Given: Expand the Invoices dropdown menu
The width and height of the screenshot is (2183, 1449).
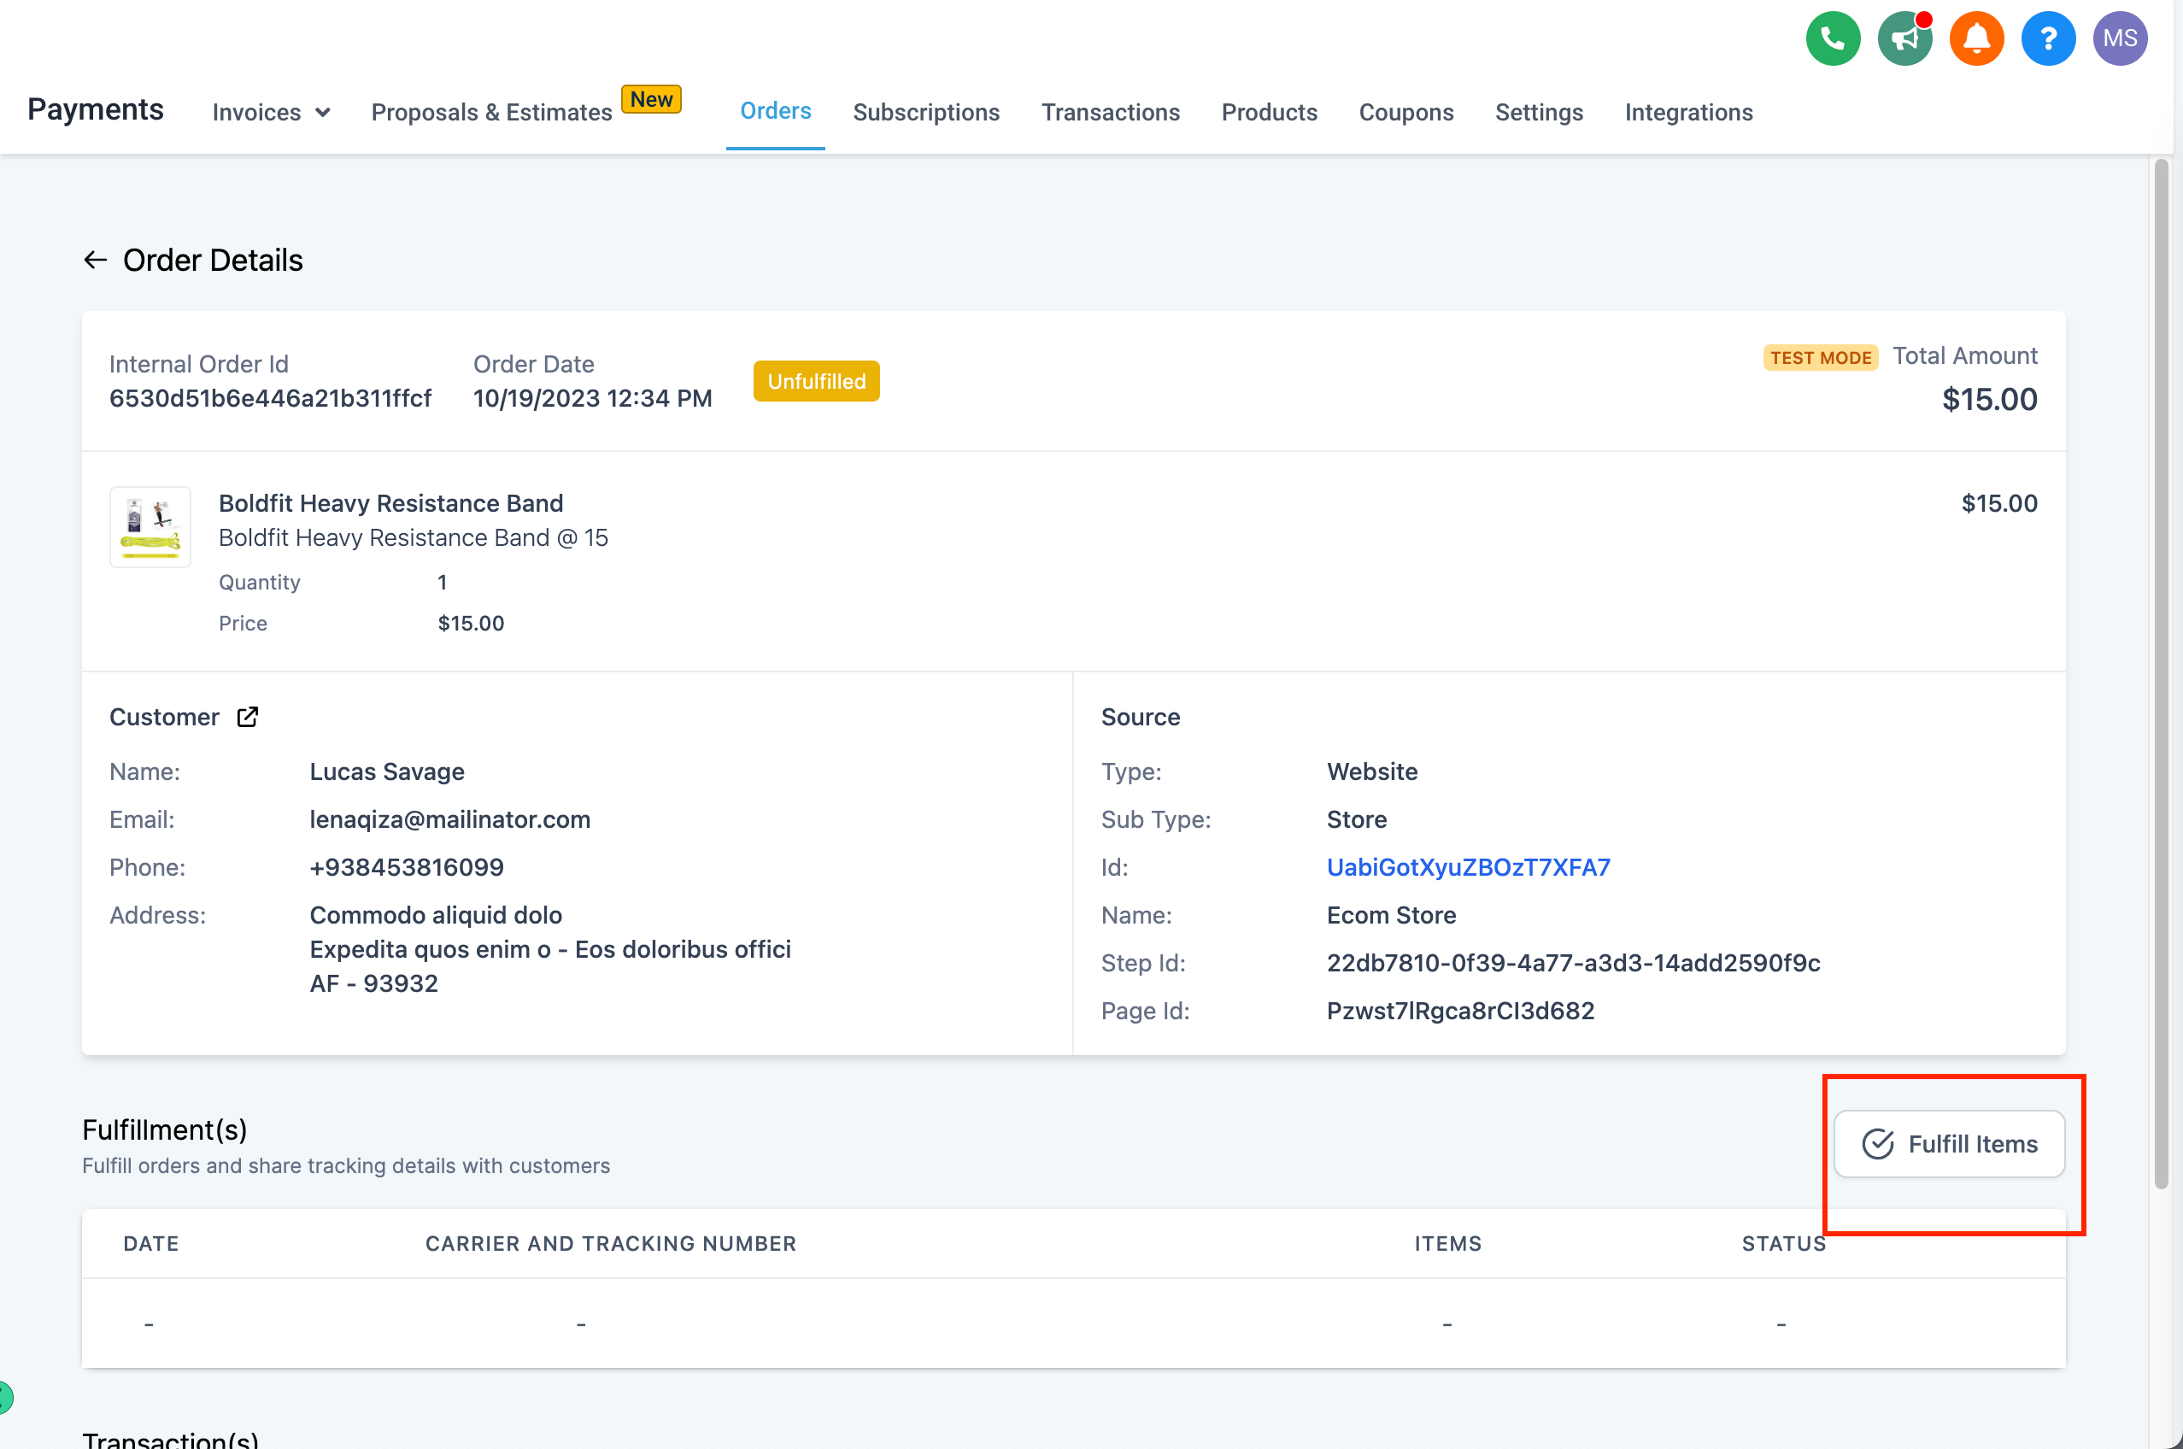Looking at the screenshot, I should click(x=271, y=113).
